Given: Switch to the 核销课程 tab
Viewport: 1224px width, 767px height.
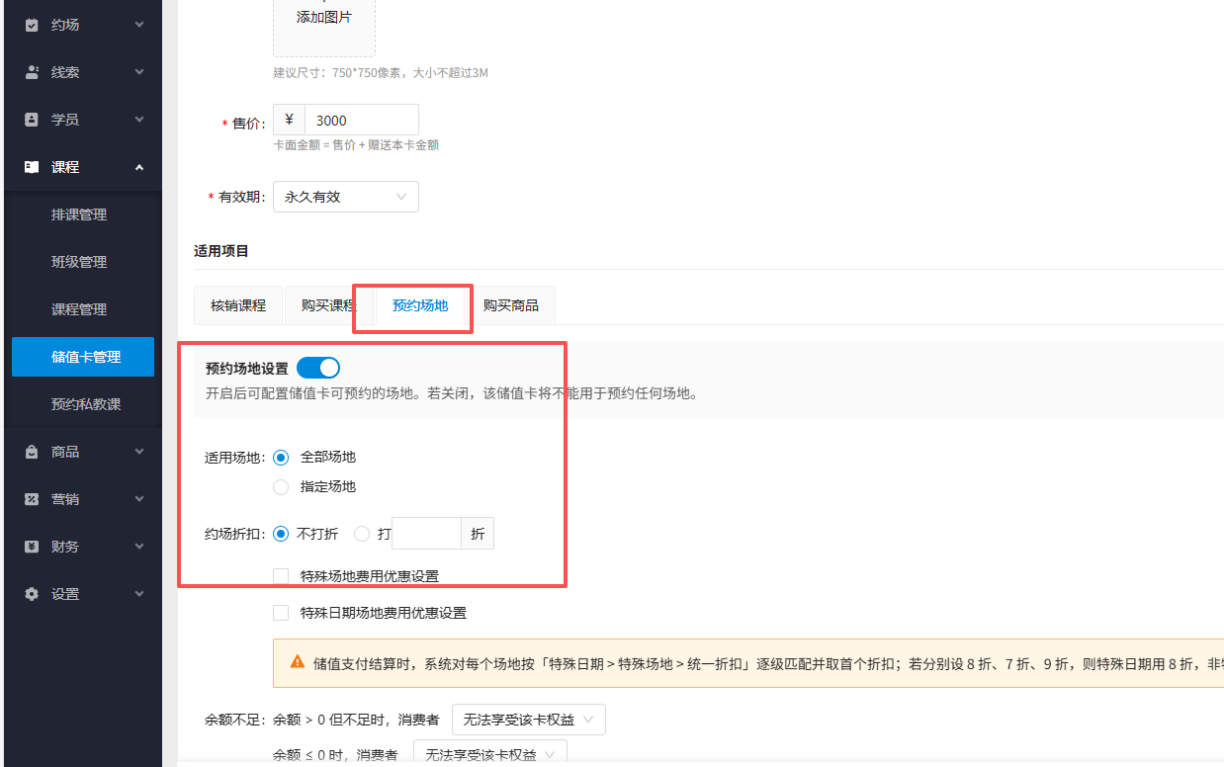Looking at the screenshot, I should (237, 305).
